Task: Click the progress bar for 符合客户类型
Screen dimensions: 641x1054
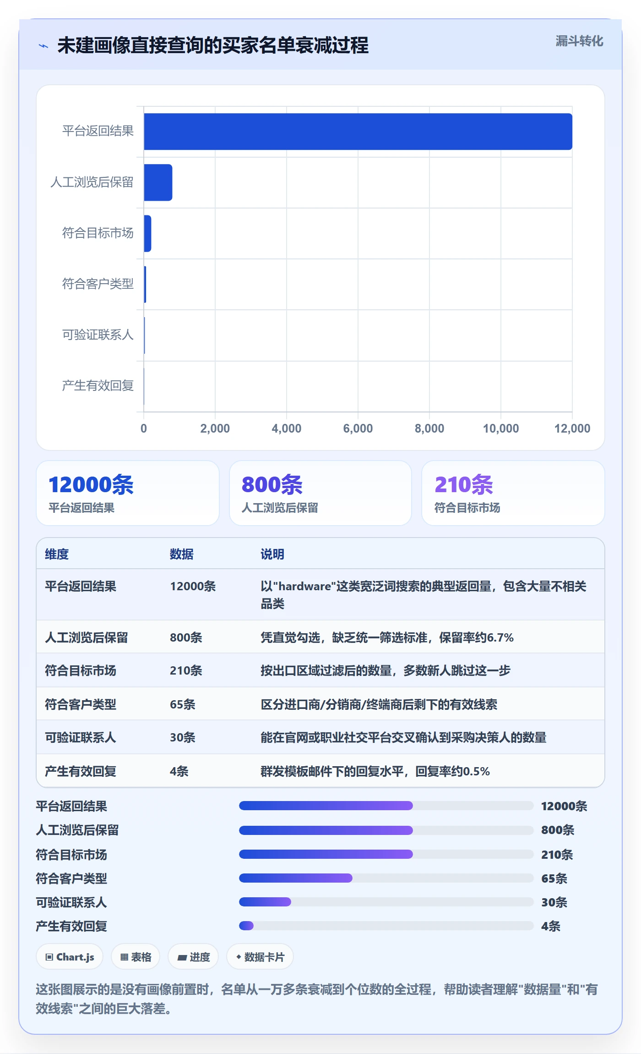Action: [x=386, y=878]
